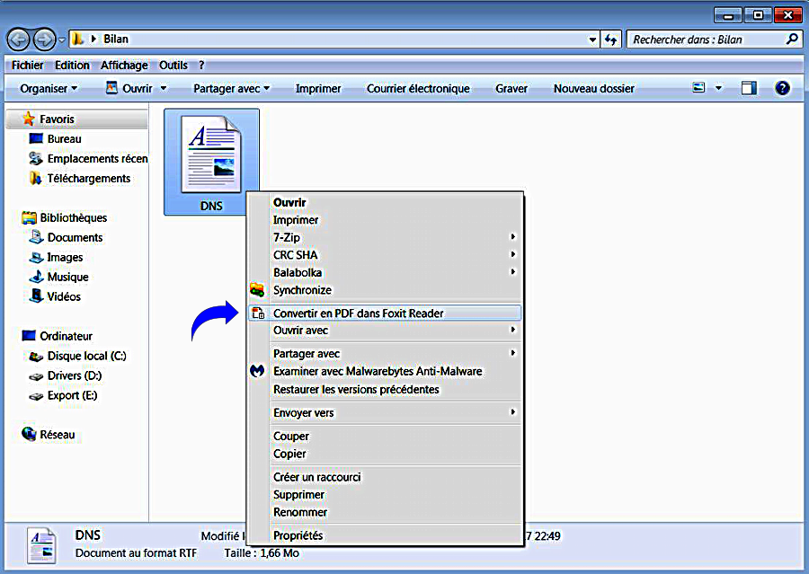Expand the arrow next to toolbar Ouvrir
Screen dimensions: 809x574
(164, 89)
